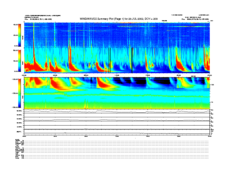Click the RAD1 intensity color bar
The height and width of the screenshot is (175, 226).
click(x=19, y=61)
